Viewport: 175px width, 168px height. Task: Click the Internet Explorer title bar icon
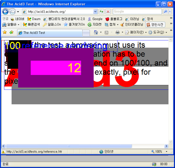pos(3,4)
